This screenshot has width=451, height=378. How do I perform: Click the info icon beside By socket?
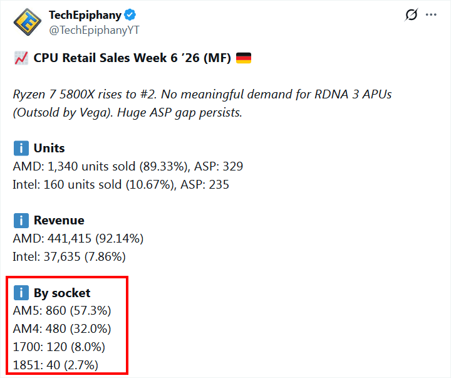pyautogui.click(x=21, y=293)
